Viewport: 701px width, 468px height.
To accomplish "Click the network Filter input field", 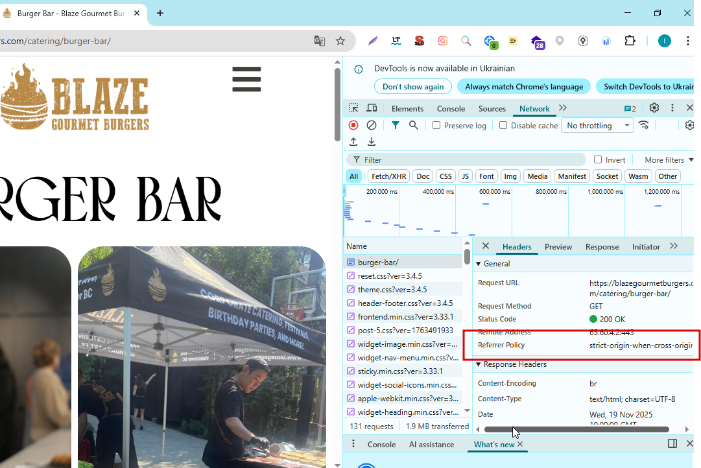I will [466, 159].
